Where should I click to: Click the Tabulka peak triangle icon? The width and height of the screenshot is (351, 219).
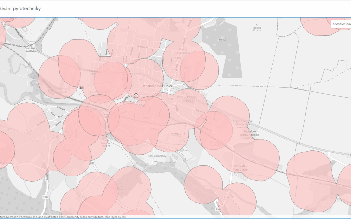click(x=257, y=24)
